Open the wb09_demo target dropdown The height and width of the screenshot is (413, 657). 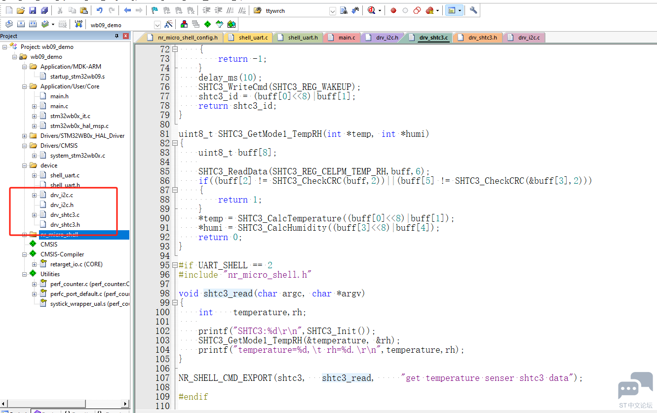pyautogui.click(x=157, y=25)
